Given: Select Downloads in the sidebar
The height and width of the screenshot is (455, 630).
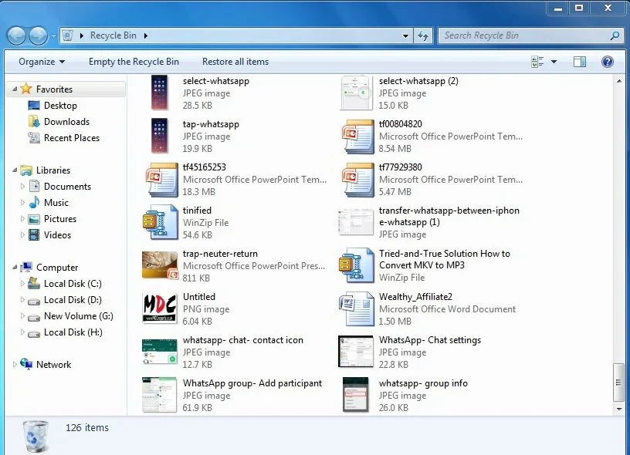Looking at the screenshot, I should 68,121.
